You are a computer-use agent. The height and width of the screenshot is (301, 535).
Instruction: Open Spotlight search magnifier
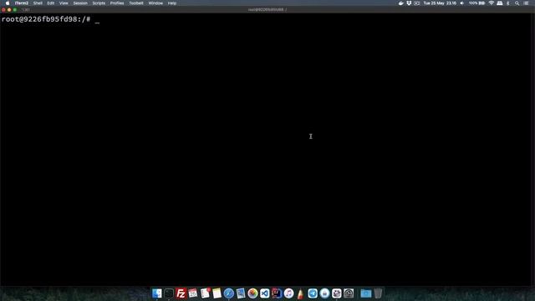[x=517, y=3]
